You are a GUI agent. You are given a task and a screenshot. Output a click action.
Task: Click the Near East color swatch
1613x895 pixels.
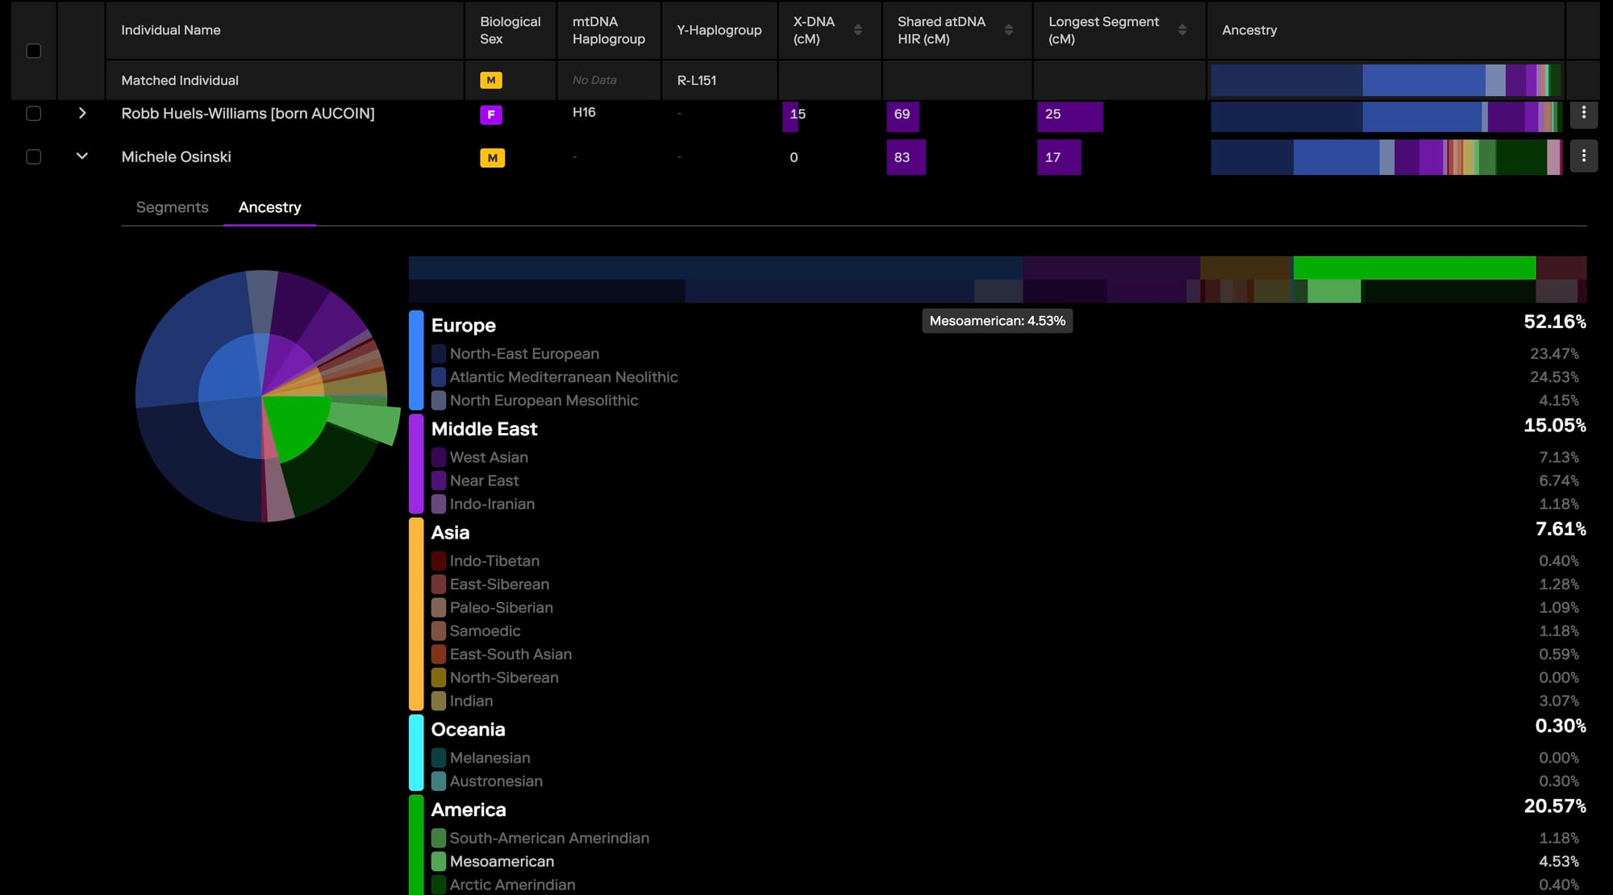point(439,481)
